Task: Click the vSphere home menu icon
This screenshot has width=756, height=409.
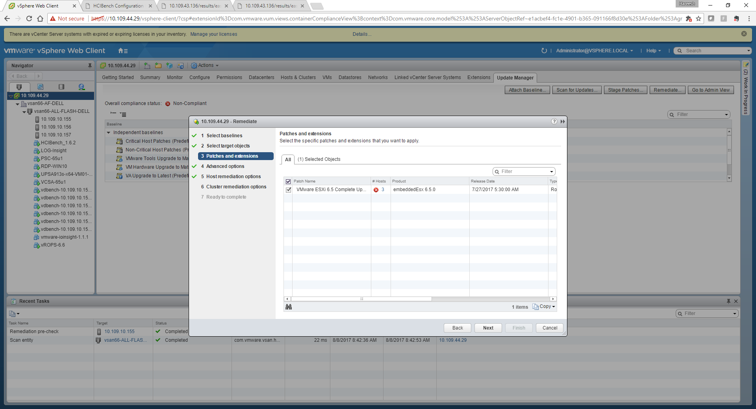Action: point(123,51)
